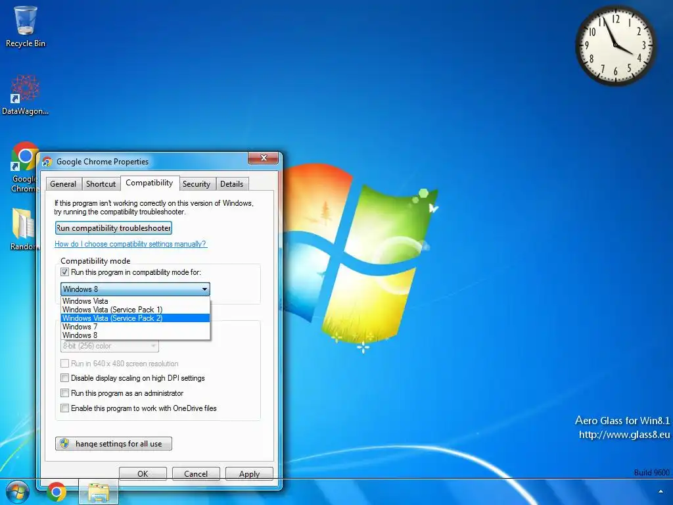Switch to the Shortcut tab

point(101,184)
